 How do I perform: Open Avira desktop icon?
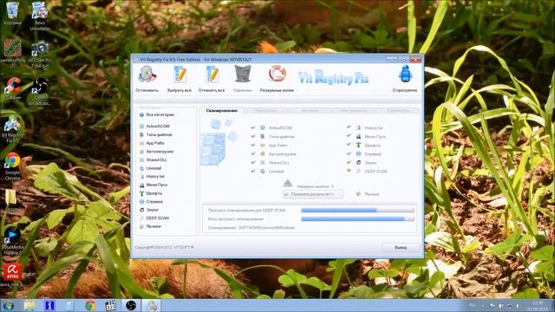(x=12, y=274)
